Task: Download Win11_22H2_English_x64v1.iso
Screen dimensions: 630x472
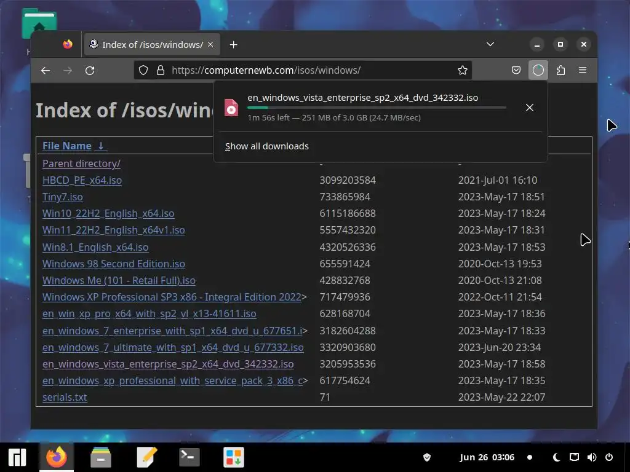Action: (114, 230)
